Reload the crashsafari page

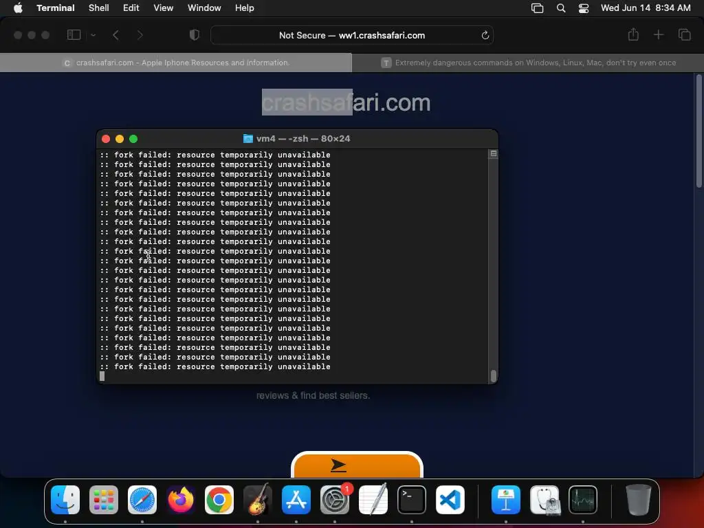(x=485, y=35)
